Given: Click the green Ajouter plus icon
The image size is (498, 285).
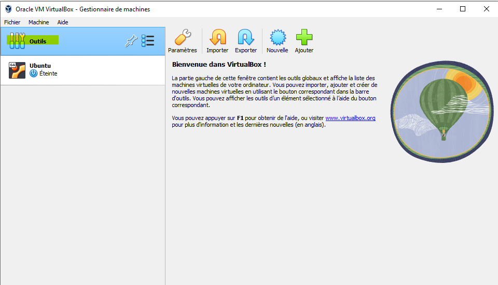Looking at the screenshot, I should pos(304,38).
